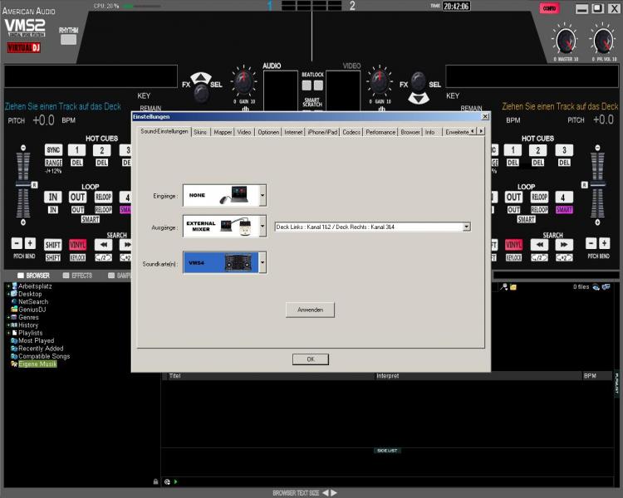Expand the Arbeitsplatz tree node

pyautogui.click(x=8, y=286)
